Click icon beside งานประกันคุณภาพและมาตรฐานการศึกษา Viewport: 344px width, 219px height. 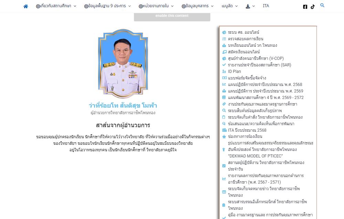(x=224, y=104)
